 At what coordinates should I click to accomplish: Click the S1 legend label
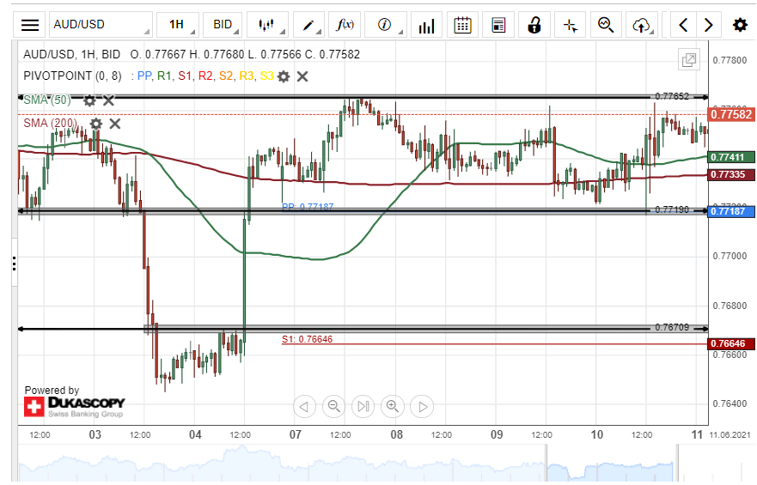185,76
